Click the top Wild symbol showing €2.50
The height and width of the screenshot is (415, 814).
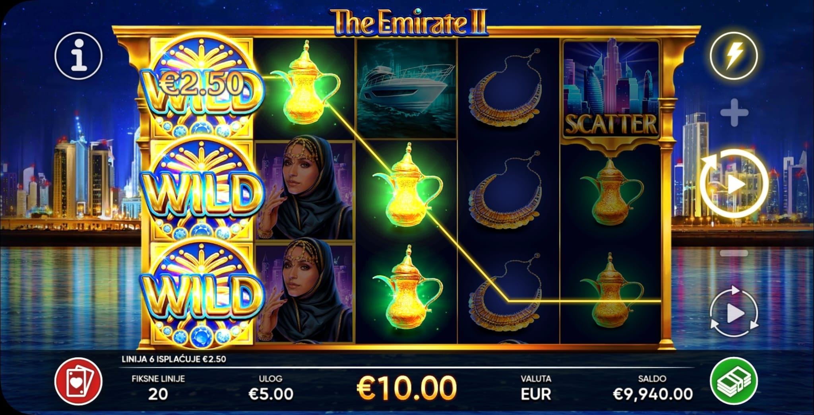(202, 89)
